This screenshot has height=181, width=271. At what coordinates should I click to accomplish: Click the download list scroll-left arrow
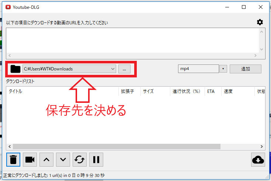click(x=10, y=146)
